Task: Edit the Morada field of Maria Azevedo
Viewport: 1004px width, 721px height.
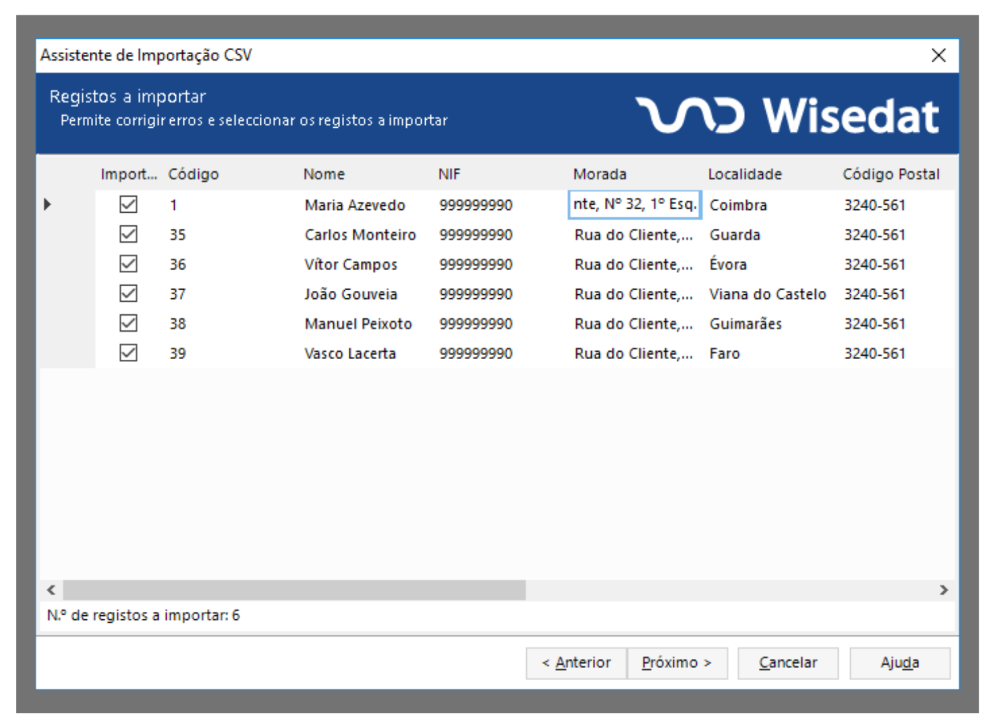Action: pyautogui.click(x=634, y=205)
